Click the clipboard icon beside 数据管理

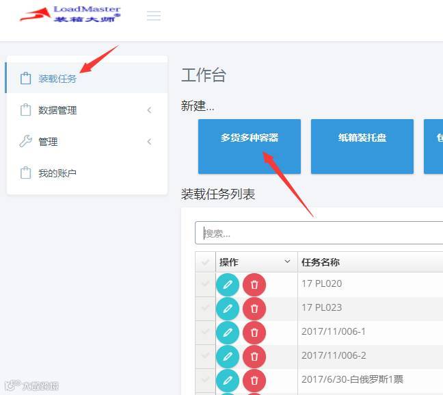pos(26,110)
